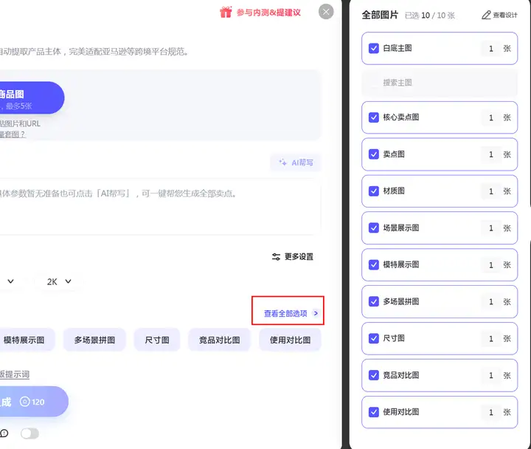Screen dimensions: 531x449
Task: Click the 更多设置 label
Action: pos(299,257)
